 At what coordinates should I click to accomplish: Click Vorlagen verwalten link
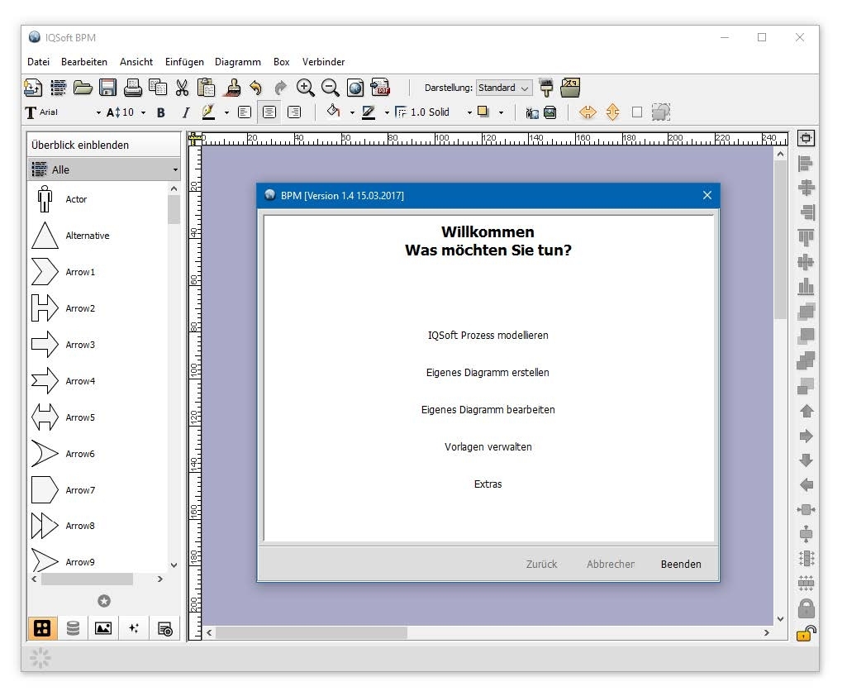[488, 447]
